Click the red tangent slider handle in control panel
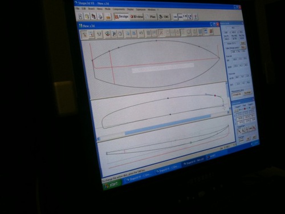The width and height of the screenshot is (285, 214). point(245,108)
